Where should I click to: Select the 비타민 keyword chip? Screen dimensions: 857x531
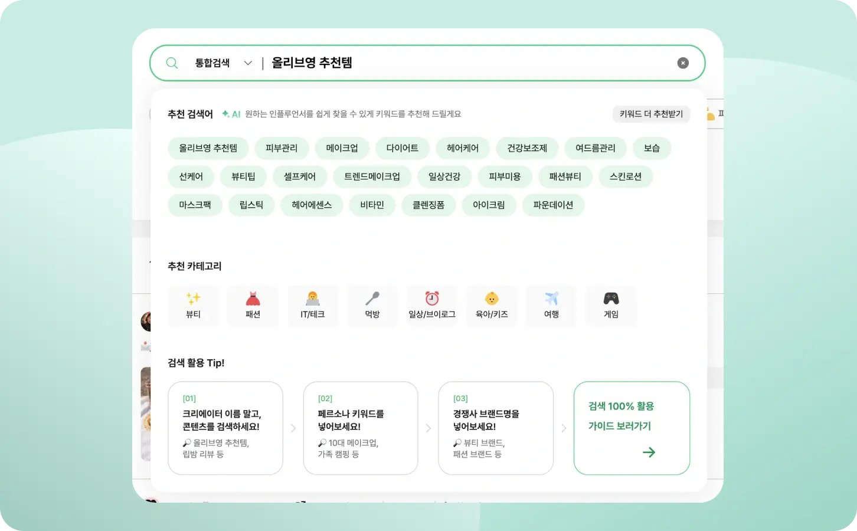372,205
